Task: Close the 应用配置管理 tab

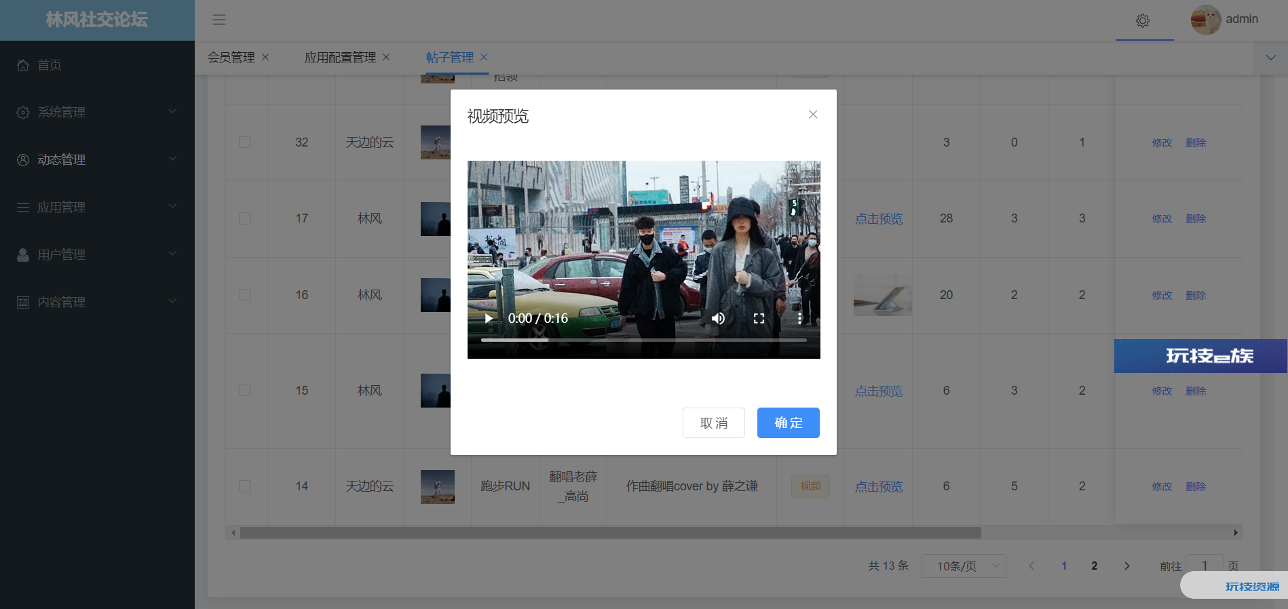Action: click(x=386, y=57)
